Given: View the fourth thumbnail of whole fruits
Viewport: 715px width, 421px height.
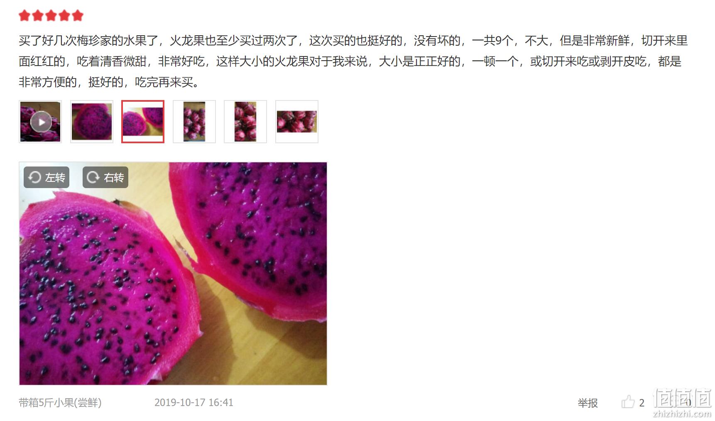Looking at the screenshot, I should [x=194, y=122].
